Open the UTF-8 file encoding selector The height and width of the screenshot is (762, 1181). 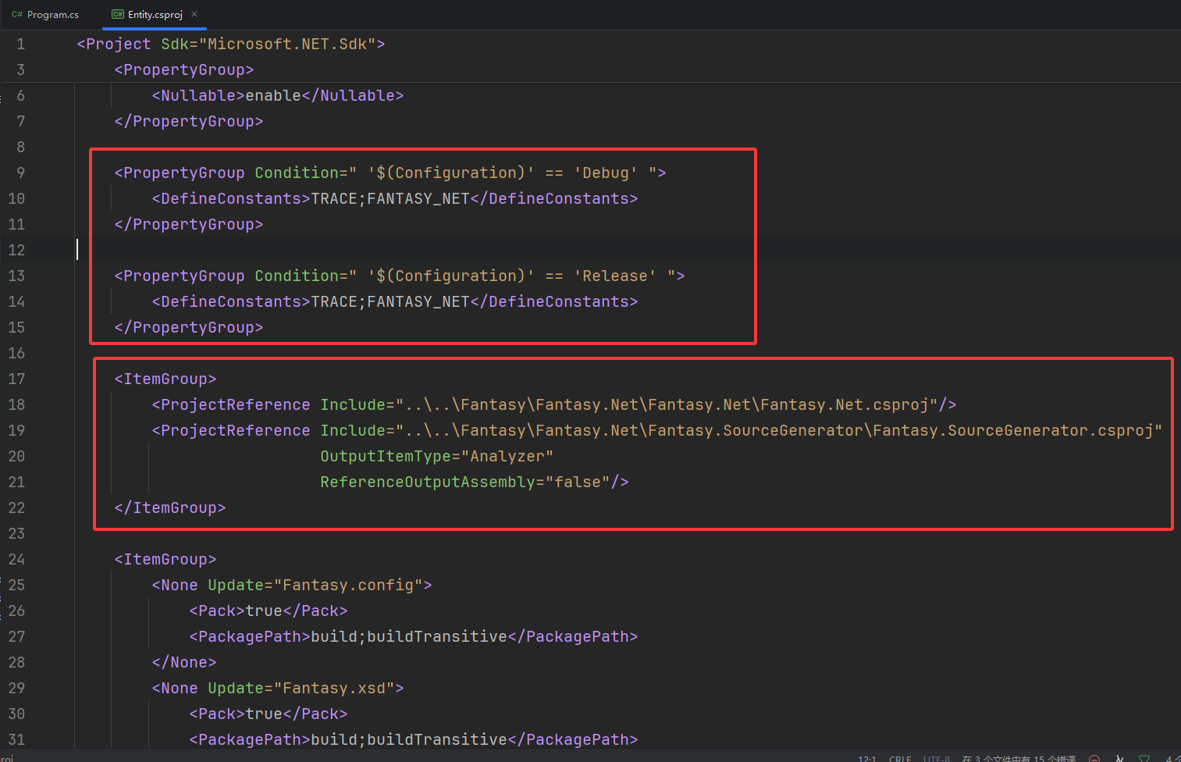[936, 759]
